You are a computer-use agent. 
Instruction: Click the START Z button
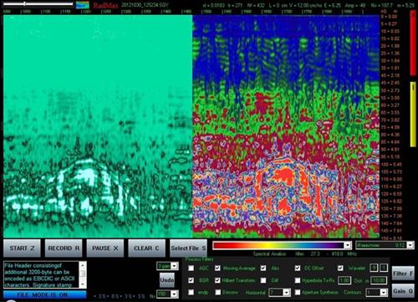22,248
